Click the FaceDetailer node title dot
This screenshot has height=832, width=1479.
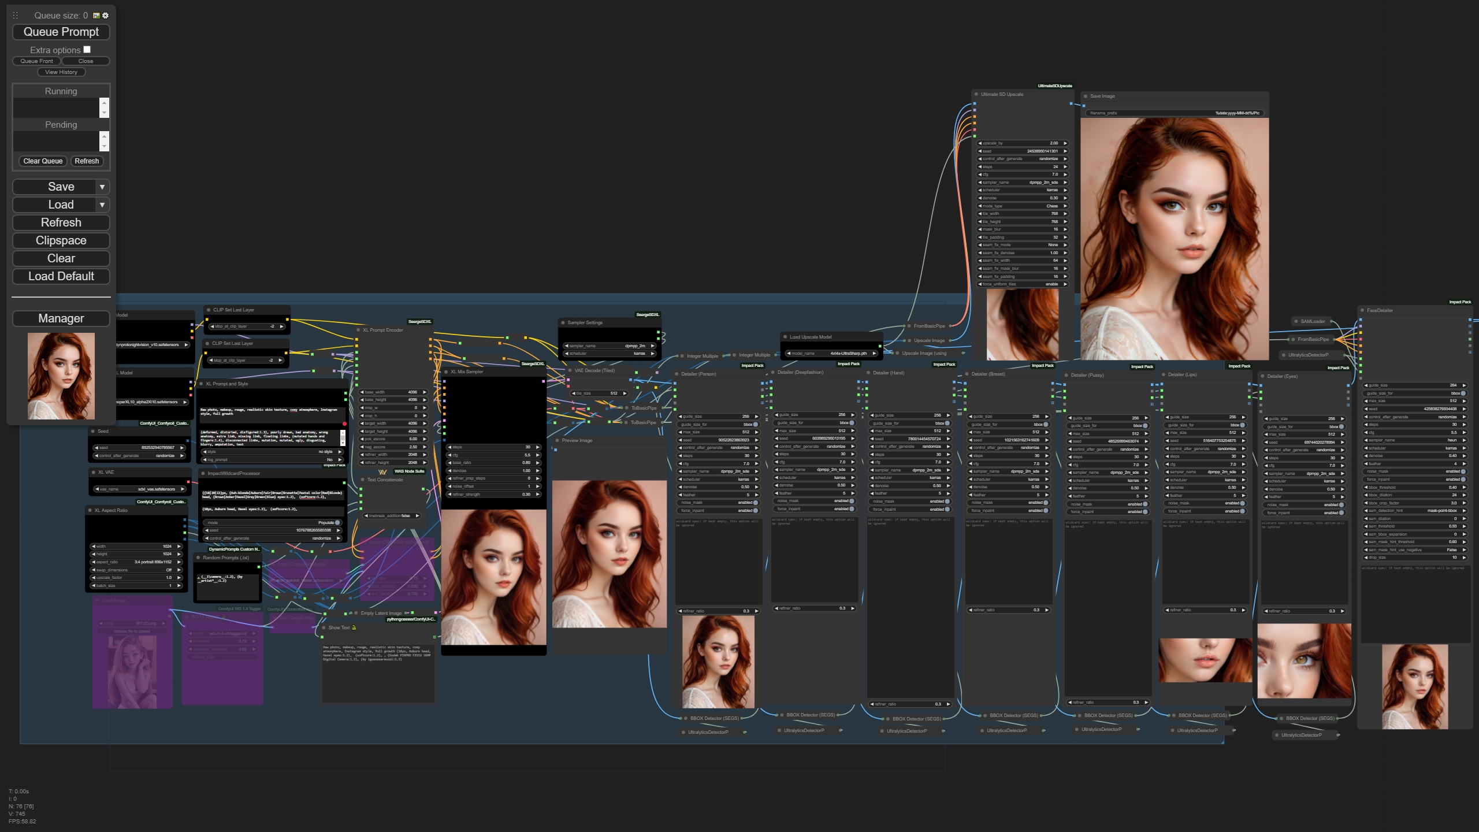1362,310
